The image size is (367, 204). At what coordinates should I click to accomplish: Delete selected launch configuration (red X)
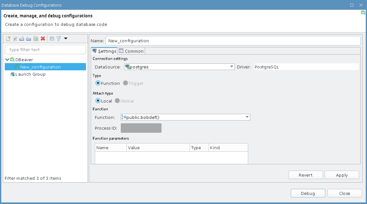click(43, 38)
